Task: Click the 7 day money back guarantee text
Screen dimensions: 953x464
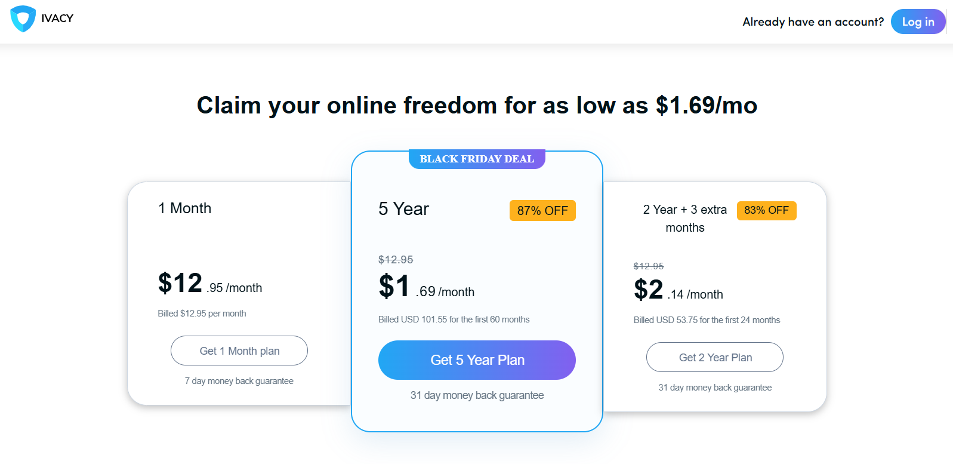Action: (239, 381)
